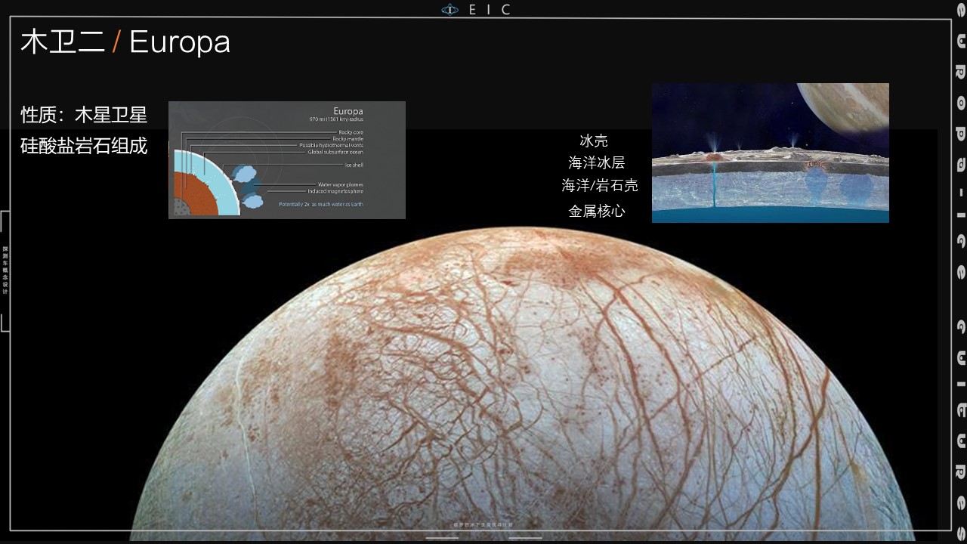
Task: Select the 硅酸盐岩石组成 text line
Action: (x=83, y=147)
